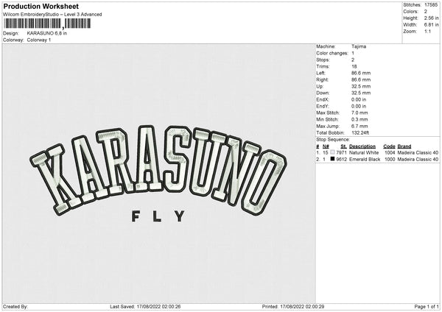Click the Stitches value 17585
442x312 pixels.
click(x=431, y=5)
